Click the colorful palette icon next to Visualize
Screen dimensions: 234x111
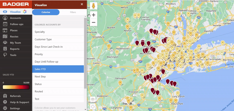click(x=25, y=12)
